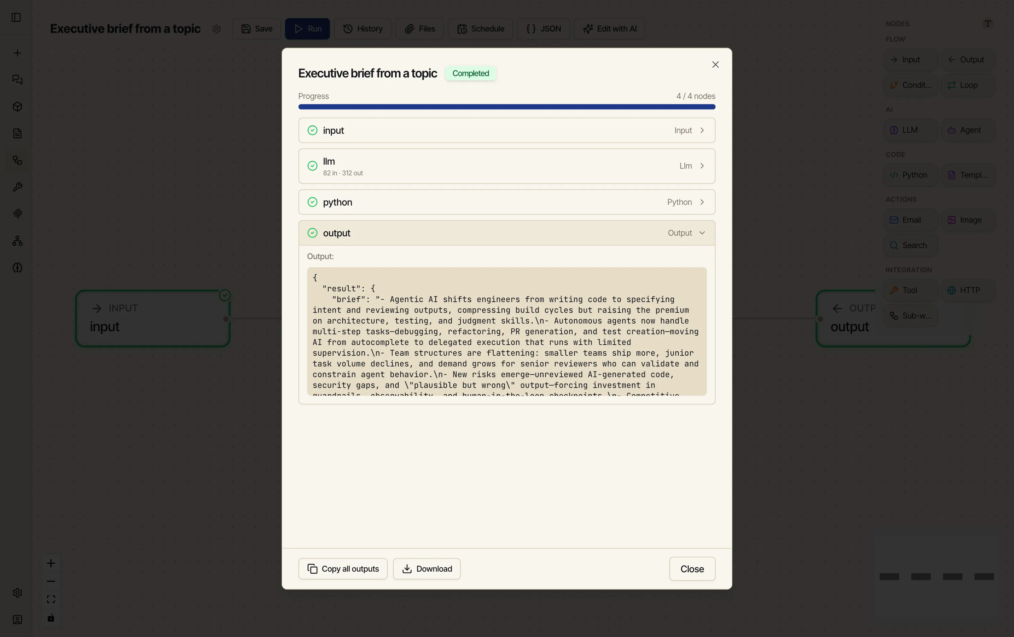Viewport: 1014px width, 637px height.
Task: Save the workflow
Action: click(257, 28)
